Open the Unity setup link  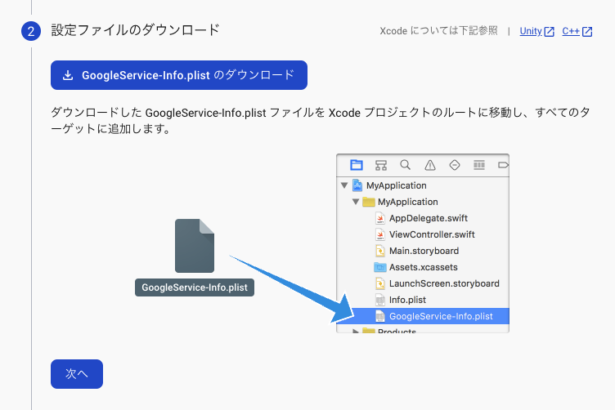pyautogui.click(x=531, y=31)
